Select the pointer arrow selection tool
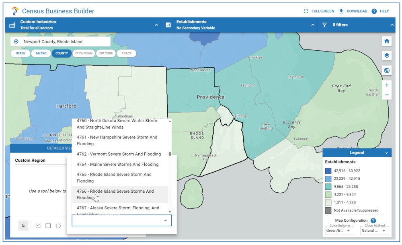Viewport: 402px width, 245px height. (x=23, y=226)
